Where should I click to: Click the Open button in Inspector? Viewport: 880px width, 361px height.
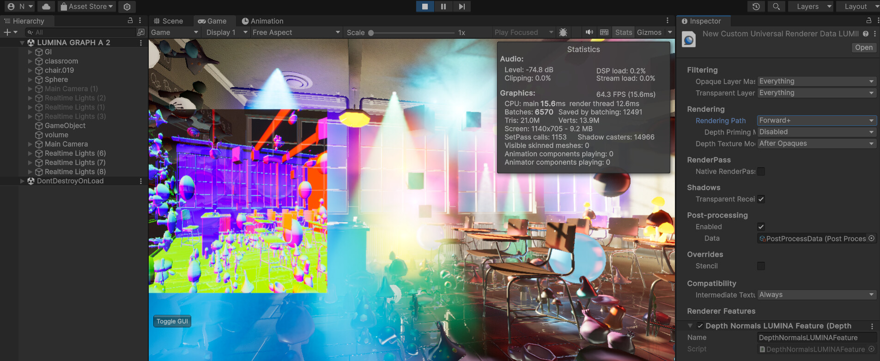tap(864, 47)
